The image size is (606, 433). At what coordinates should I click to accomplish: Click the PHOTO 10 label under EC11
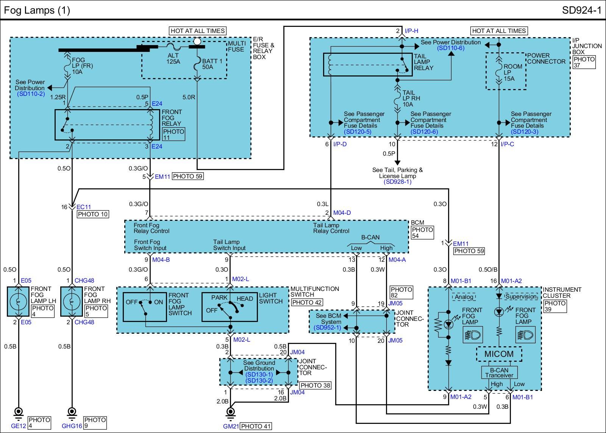coord(93,214)
